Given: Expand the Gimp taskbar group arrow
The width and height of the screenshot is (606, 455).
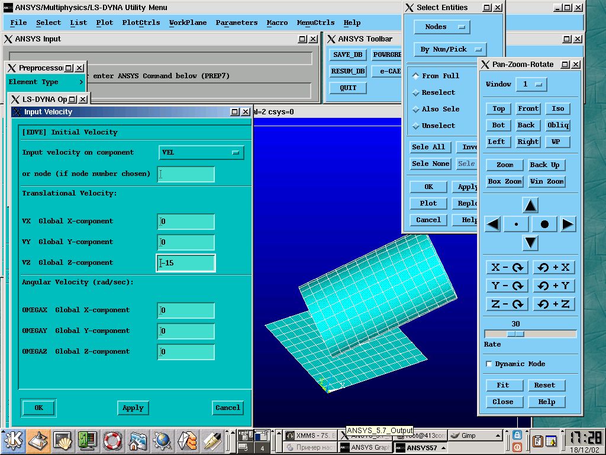Looking at the screenshot, I should 498,435.
